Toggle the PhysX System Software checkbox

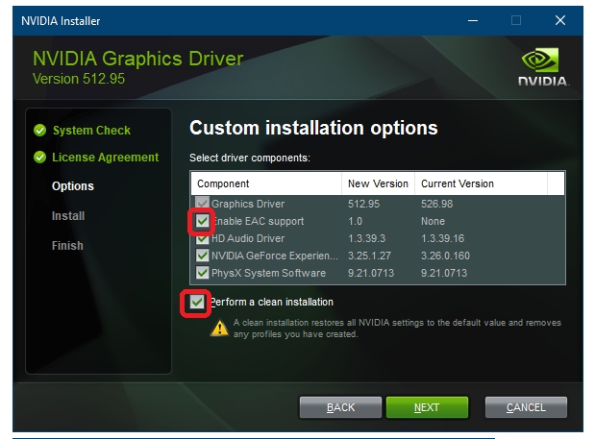tap(202, 273)
